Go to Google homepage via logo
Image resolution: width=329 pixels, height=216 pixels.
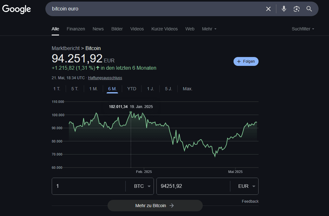click(x=16, y=9)
